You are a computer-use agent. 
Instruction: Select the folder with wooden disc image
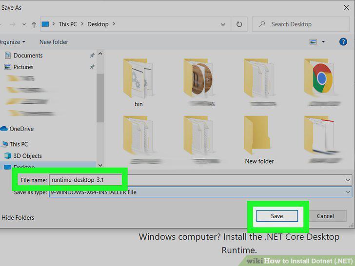click(199, 82)
